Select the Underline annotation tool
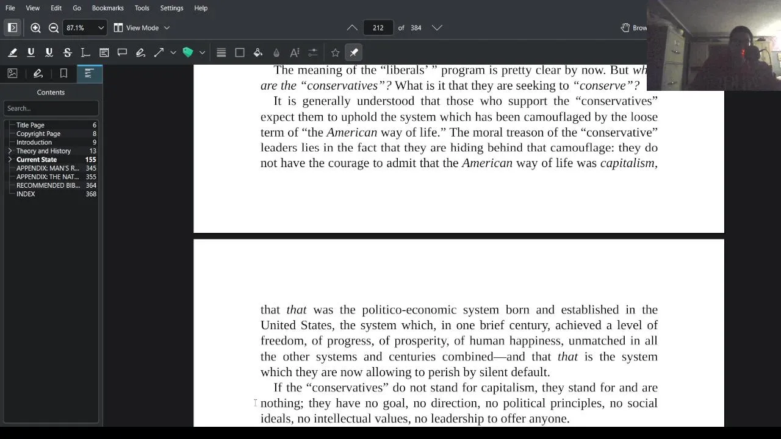Screen dimensions: 781x439 click(x=31, y=52)
